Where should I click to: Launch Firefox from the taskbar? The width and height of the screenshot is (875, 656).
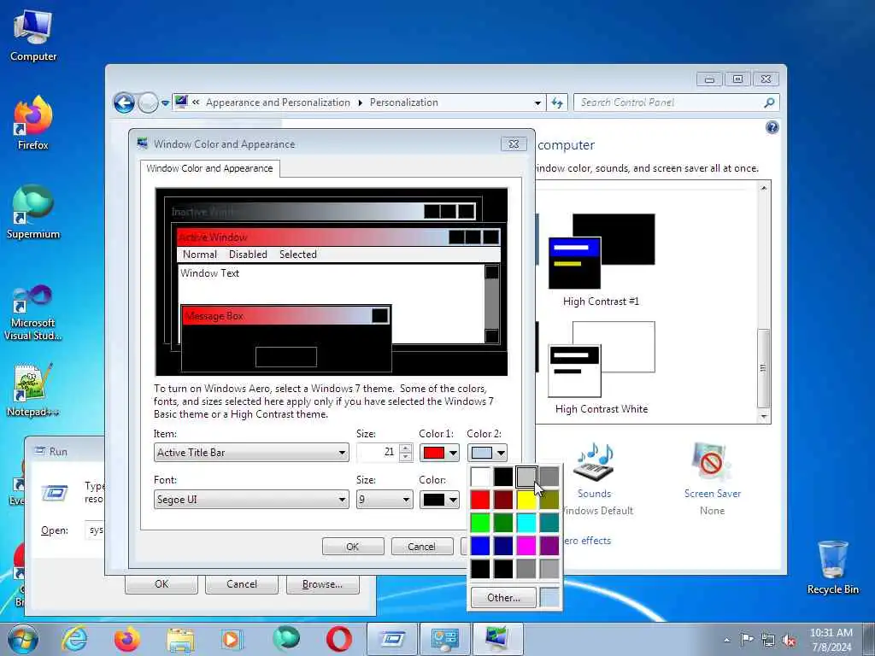[x=127, y=639]
